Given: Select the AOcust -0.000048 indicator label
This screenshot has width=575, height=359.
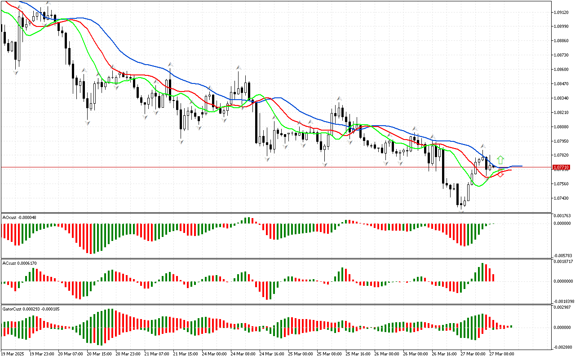Looking at the screenshot, I should click(20, 217).
